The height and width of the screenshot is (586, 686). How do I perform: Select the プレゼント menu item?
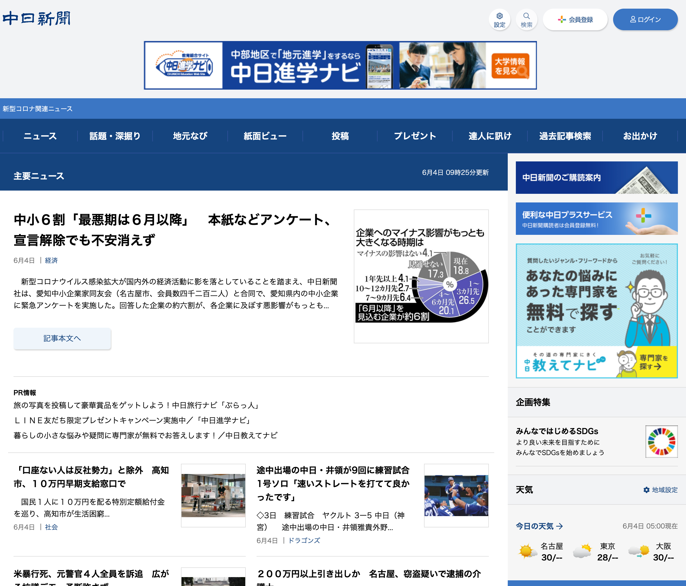pyautogui.click(x=415, y=136)
